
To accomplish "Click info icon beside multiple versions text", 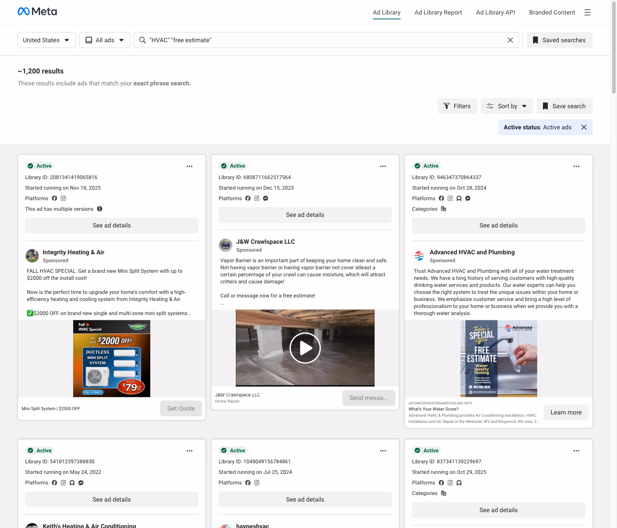I will (x=100, y=209).
